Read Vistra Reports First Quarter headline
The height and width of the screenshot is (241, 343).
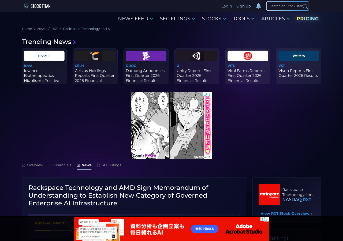tap(298, 73)
